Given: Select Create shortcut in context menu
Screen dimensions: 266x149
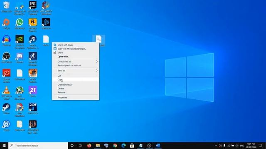Looking at the screenshot, I should (65, 84).
